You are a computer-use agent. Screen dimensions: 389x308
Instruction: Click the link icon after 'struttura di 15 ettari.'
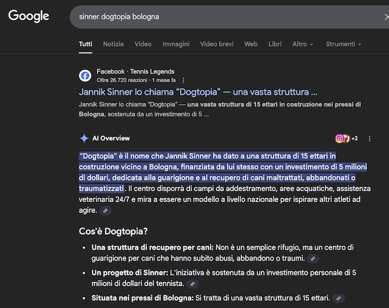coord(338,298)
